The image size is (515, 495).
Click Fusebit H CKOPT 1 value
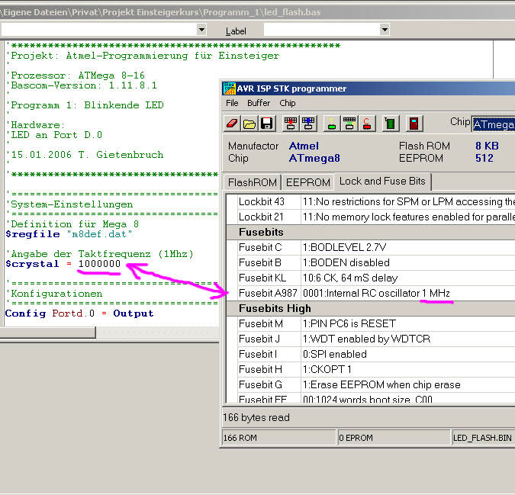pos(408,369)
